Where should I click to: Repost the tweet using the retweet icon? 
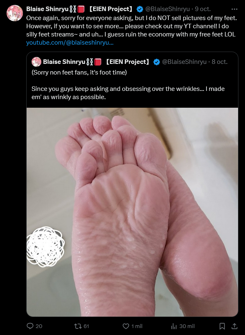coord(77,326)
